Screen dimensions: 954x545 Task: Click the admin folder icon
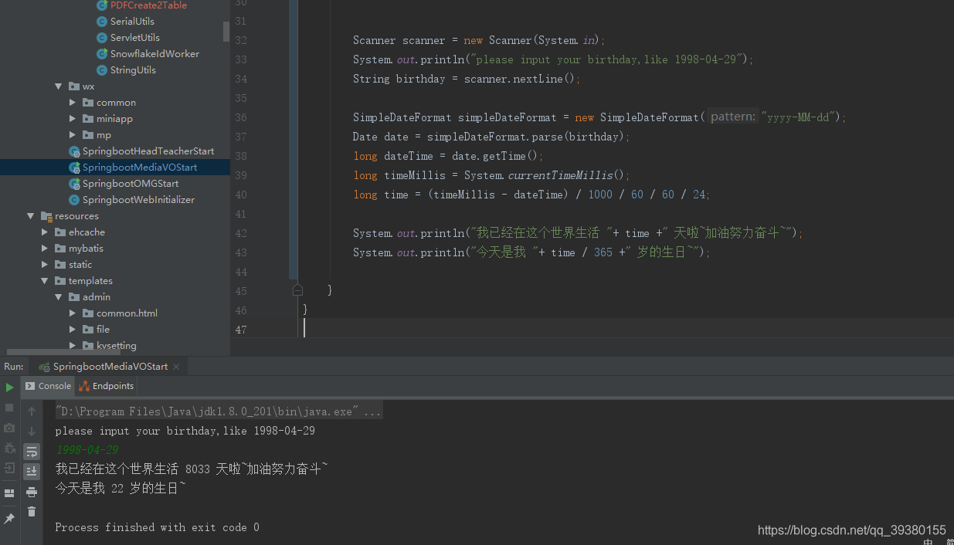(74, 297)
